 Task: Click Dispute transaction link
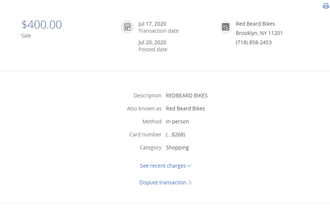163,182
